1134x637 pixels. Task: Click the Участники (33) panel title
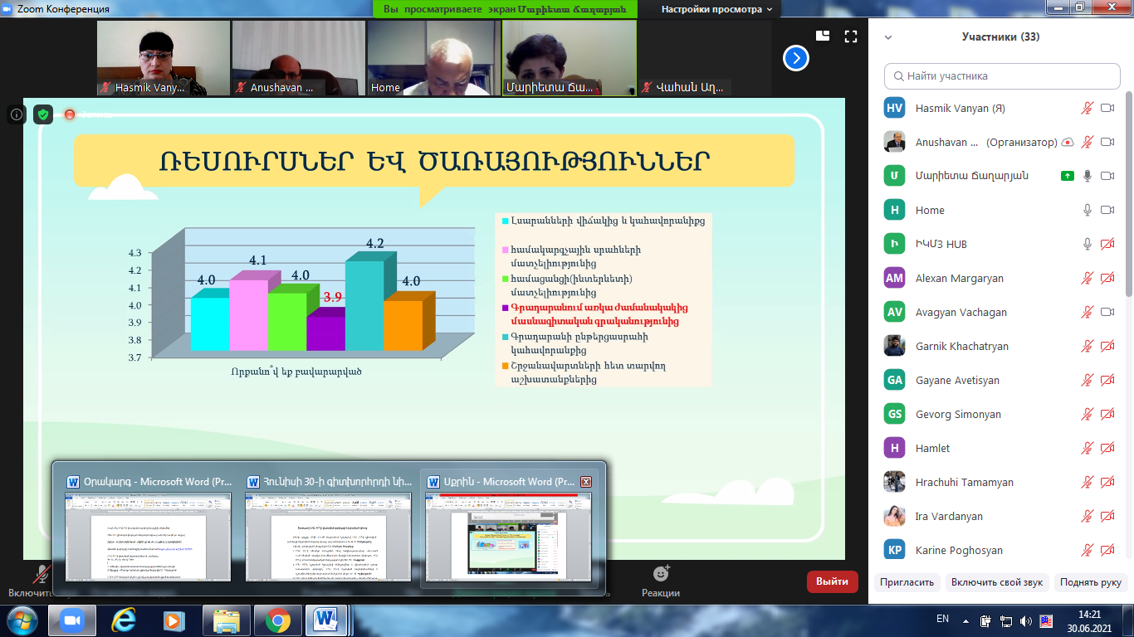click(x=1000, y=36)
